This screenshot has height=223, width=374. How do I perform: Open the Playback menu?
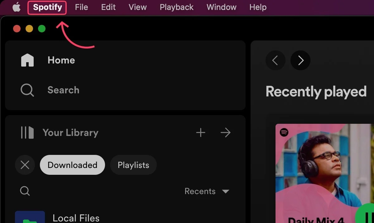point(177,7)
